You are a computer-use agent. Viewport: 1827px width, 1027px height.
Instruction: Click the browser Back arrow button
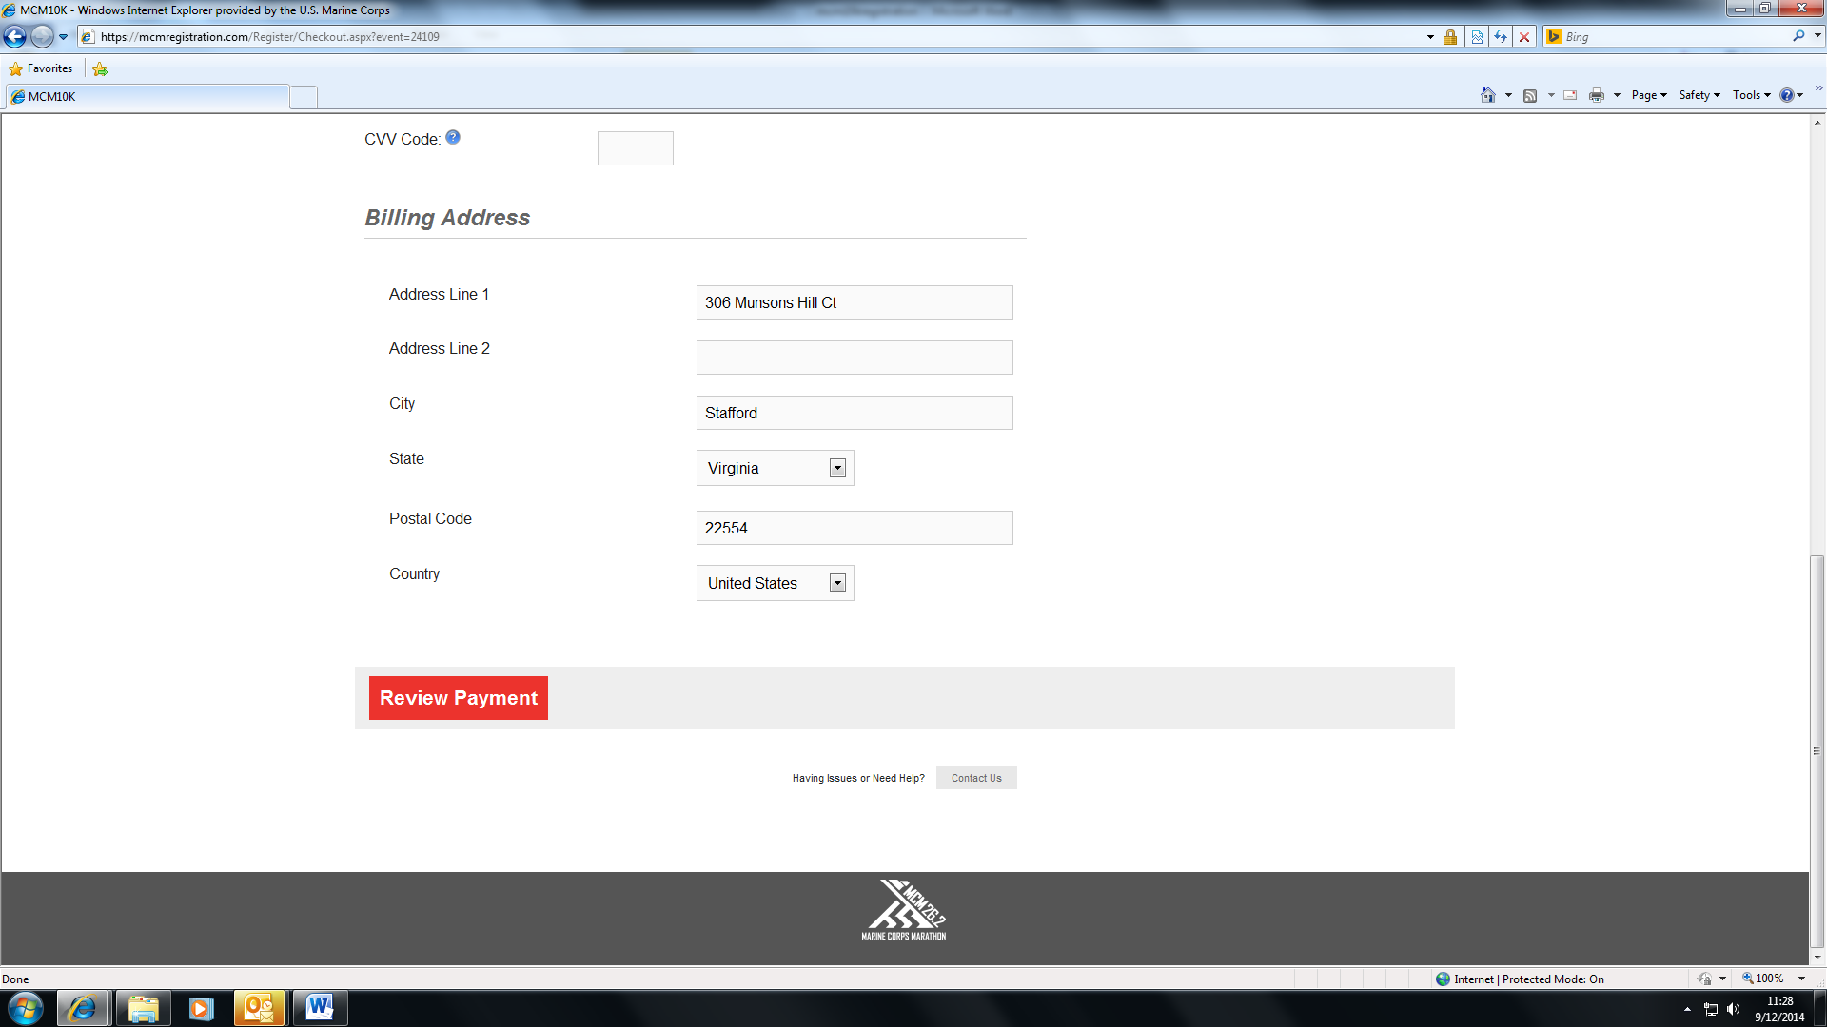(15, 37)
